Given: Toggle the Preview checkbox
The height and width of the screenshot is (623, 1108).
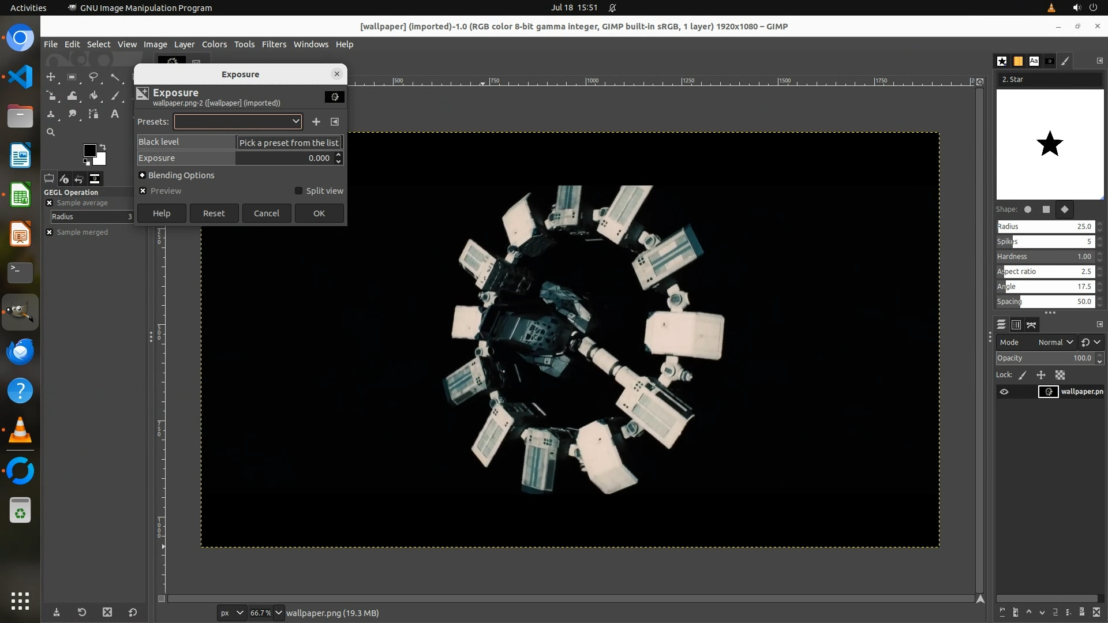Looking at the screenshot, I should point(143,191).
